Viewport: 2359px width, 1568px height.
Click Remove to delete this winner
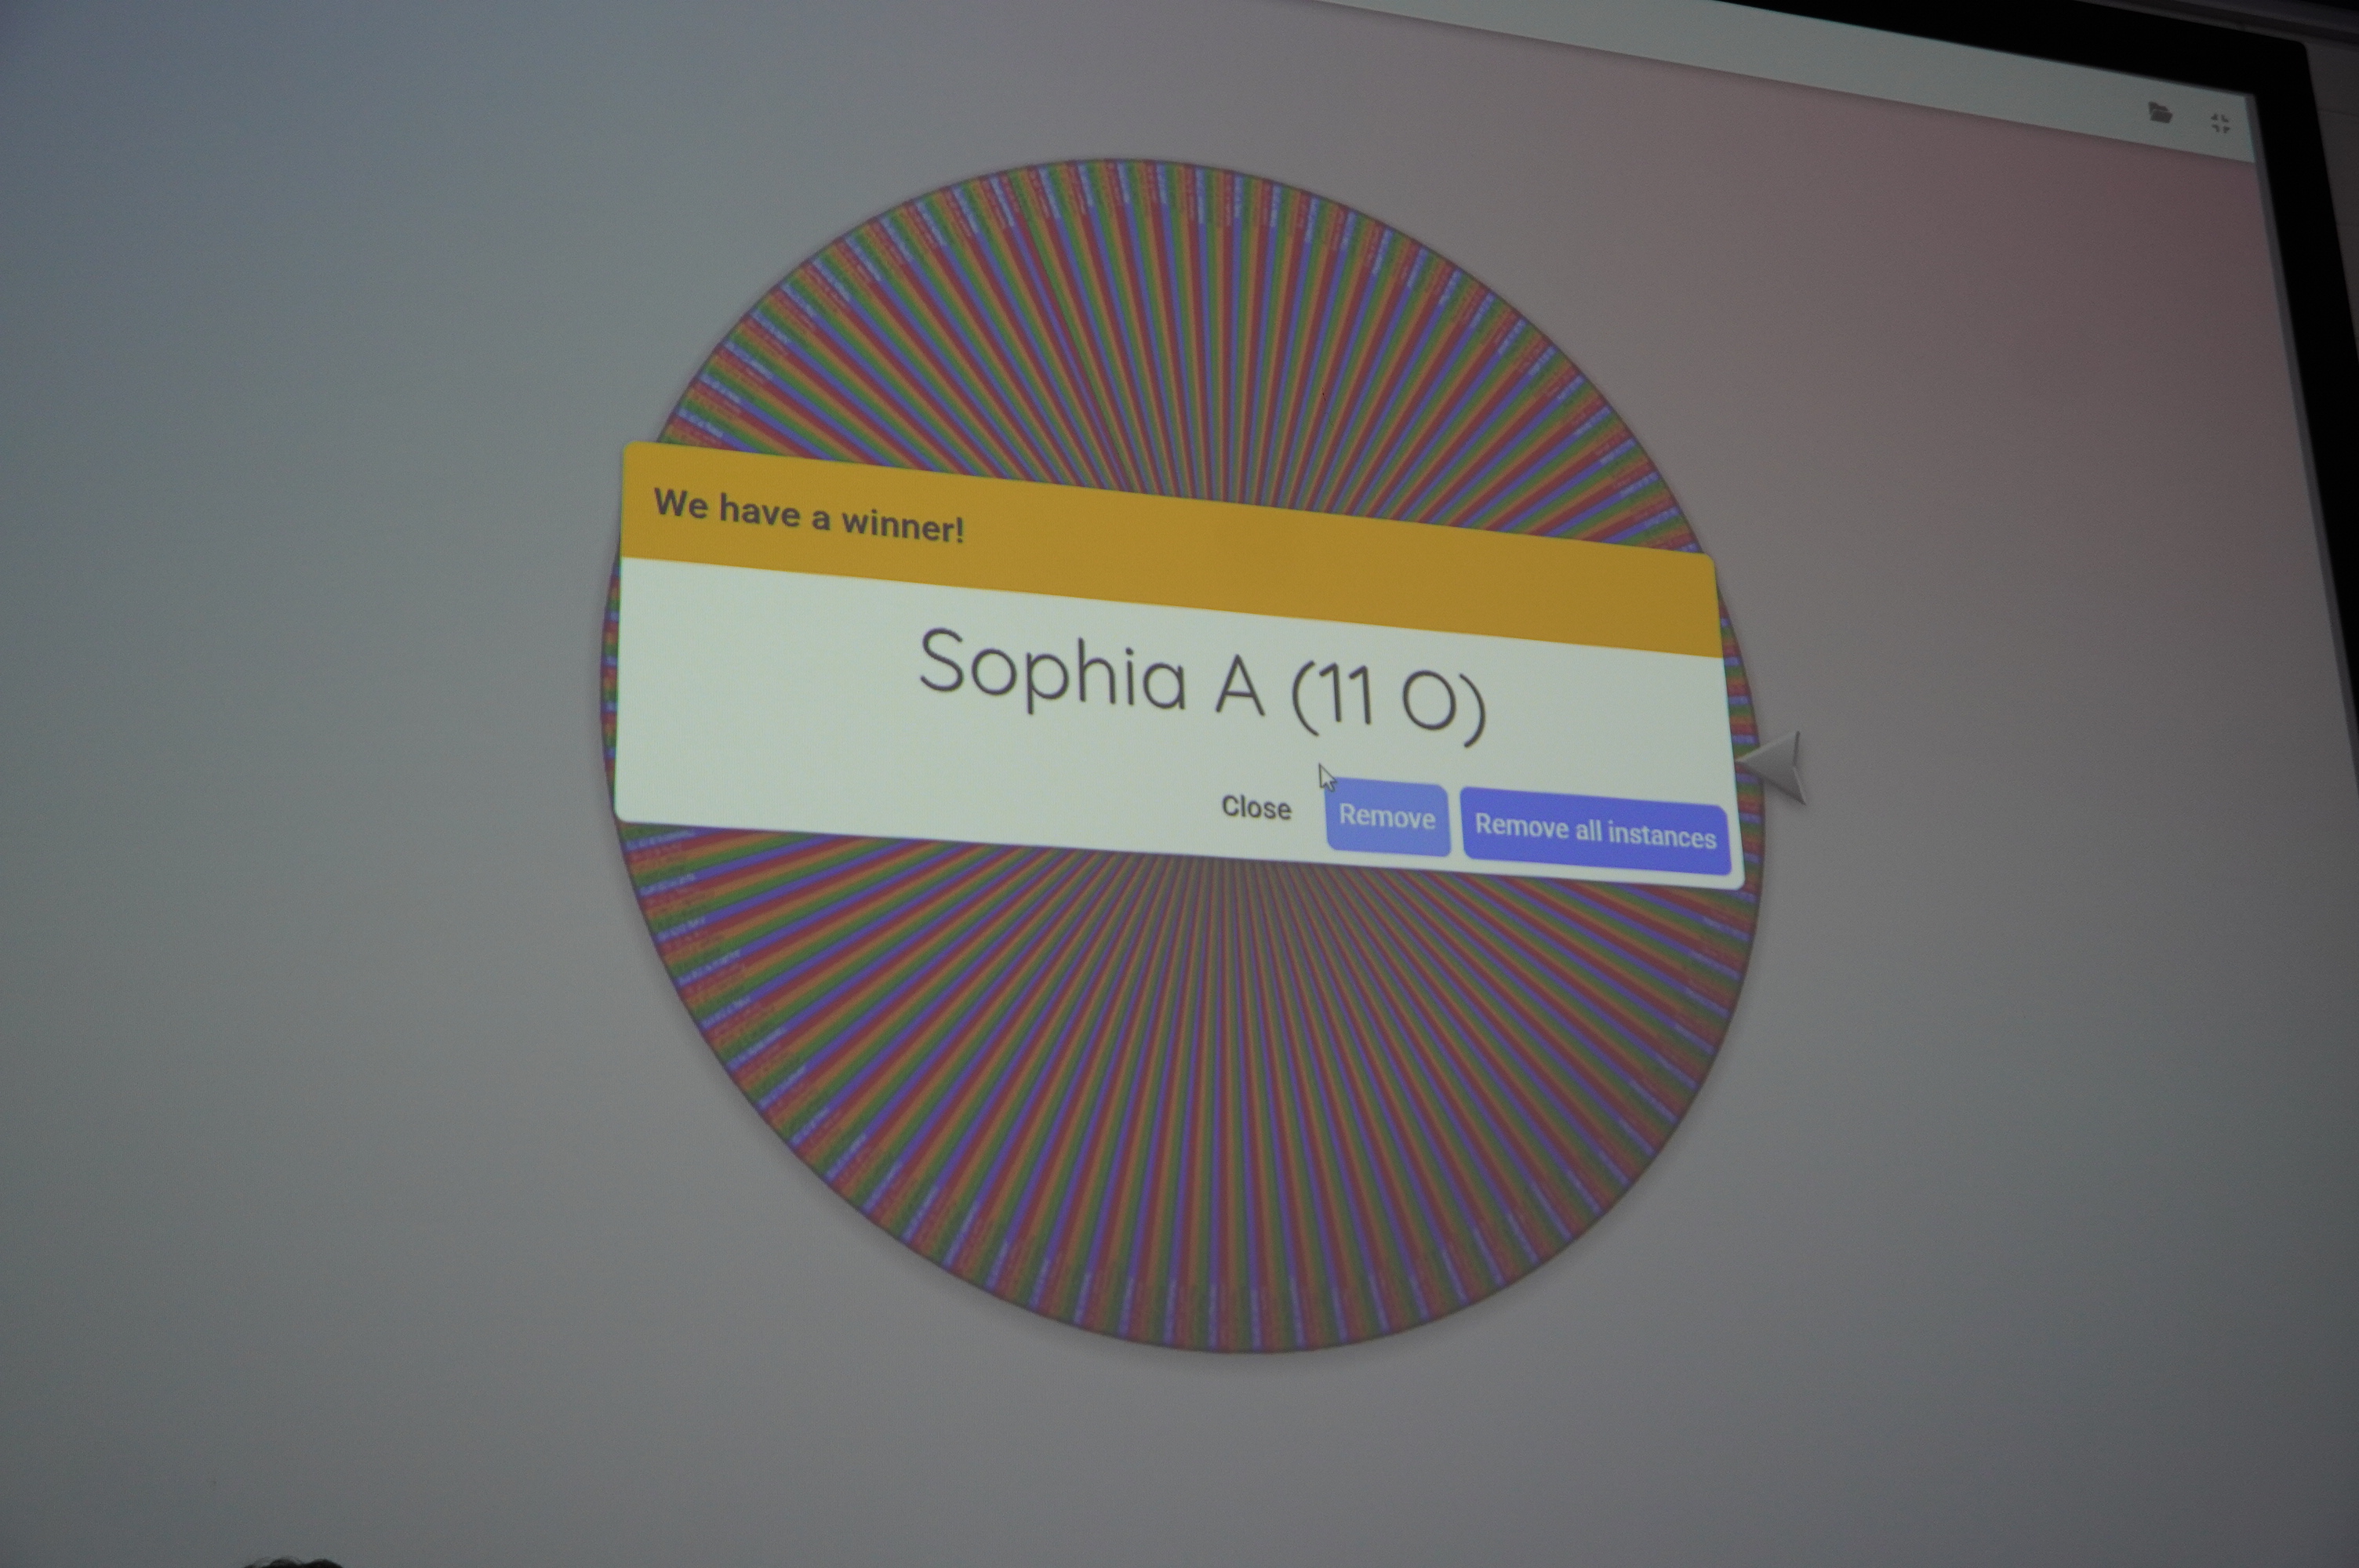coord(1387,818)
